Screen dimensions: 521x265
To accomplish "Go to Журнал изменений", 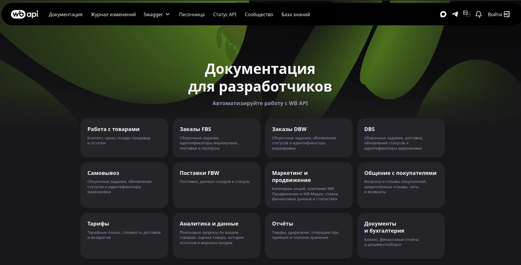I will tap(113, 14).
